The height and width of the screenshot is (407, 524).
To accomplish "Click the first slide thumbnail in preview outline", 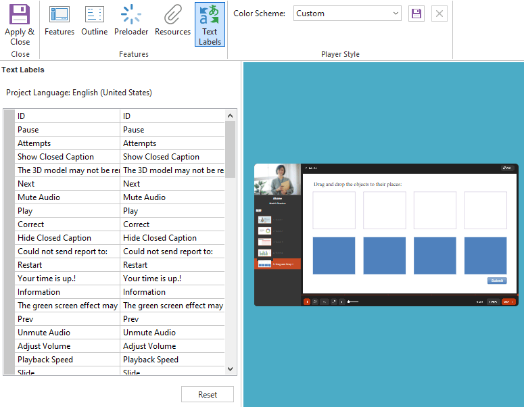I will pyautogui.click(x=264, y=220).
